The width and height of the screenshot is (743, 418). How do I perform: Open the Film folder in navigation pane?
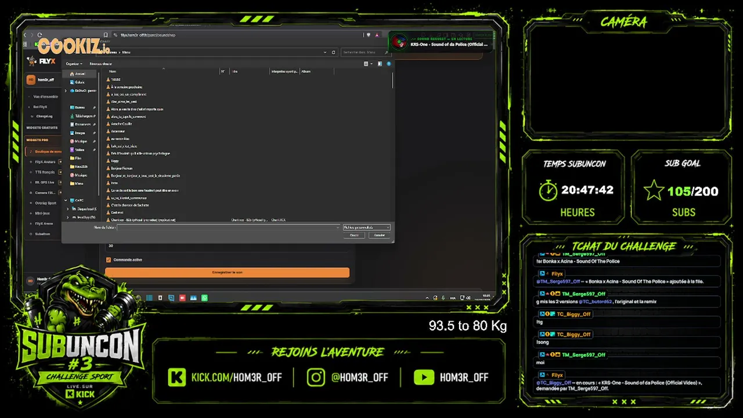point(76,158)
